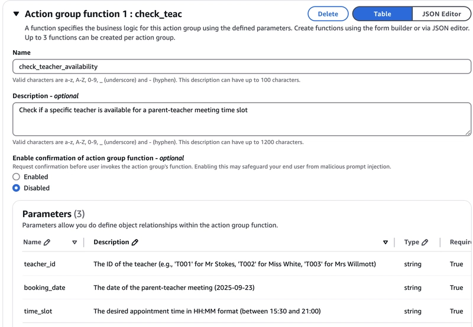Collapse the Action group function 1 section
473x327 pixels.
[17, 14]
